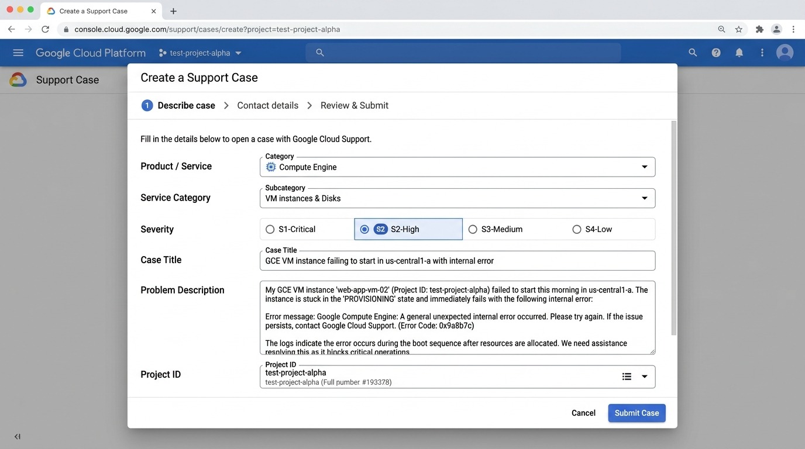This screenshot has height=449, width=805.
Task: Open the console more options menu
Action: [762, 53]
